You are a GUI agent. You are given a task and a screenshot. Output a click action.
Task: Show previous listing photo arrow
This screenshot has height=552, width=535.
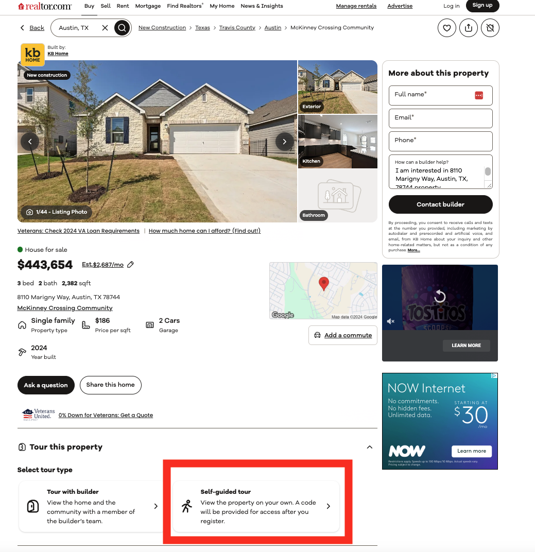30,142
